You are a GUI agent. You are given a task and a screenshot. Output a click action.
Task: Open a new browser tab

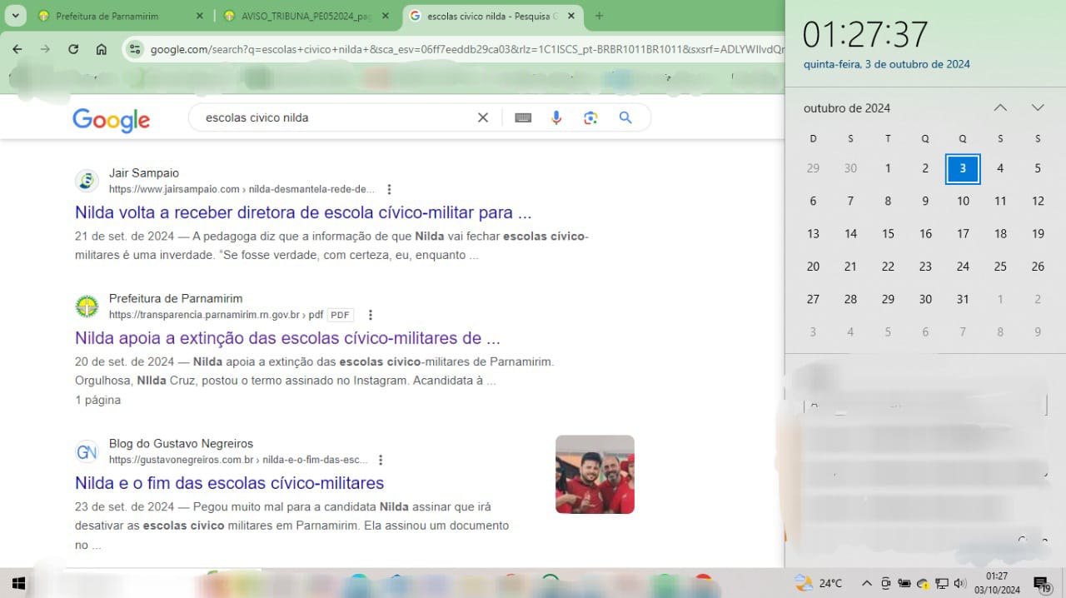(599, 16)
